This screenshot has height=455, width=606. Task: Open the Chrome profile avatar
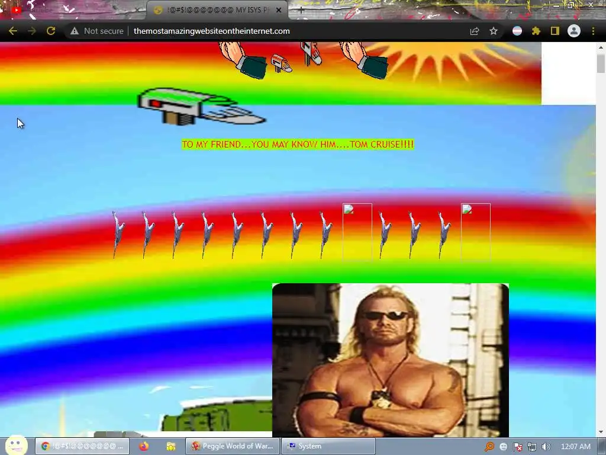click(x=574, y=31)
